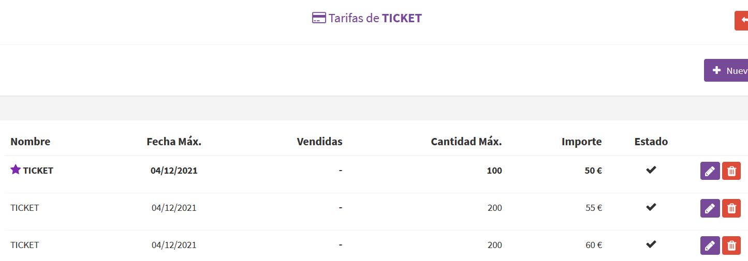Edit the 60 € TICKET rate
The image size is (748, 261).
pyautogui.click(x=710, y=245)
